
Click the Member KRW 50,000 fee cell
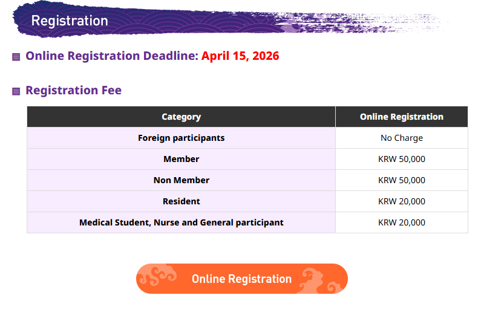pyautogui.click(x=401, y=159)
